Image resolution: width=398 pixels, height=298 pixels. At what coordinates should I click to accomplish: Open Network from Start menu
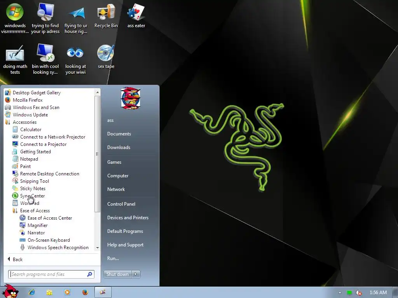[116, 189]
